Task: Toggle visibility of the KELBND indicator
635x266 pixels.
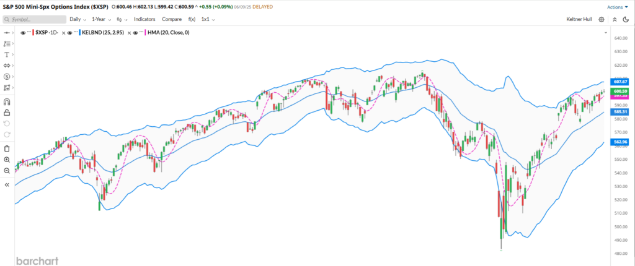Action: (70, 32)
